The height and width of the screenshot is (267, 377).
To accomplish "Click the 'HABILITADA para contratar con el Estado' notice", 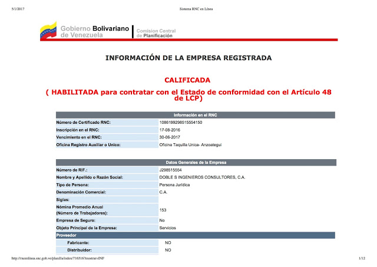I will (188, 95).
